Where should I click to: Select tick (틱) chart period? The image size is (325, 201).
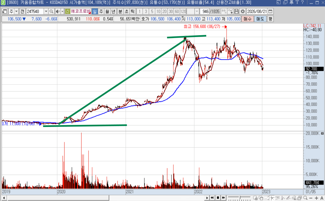133,11
